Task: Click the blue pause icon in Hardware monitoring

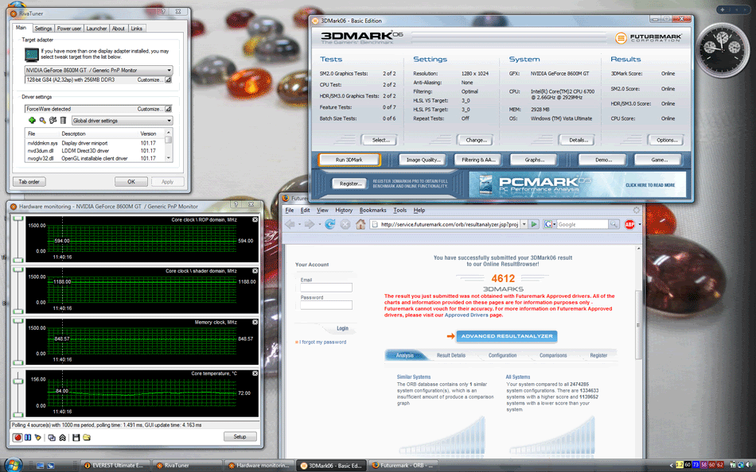Action: point(28,437)
